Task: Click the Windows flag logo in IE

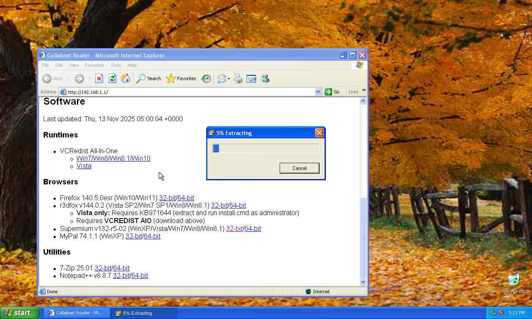Action: (x=360, y=65)
